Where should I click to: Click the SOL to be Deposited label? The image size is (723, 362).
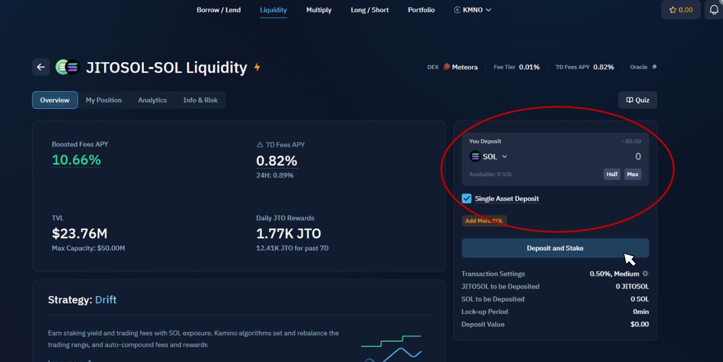pyautogui.click(x=493, y=299)
